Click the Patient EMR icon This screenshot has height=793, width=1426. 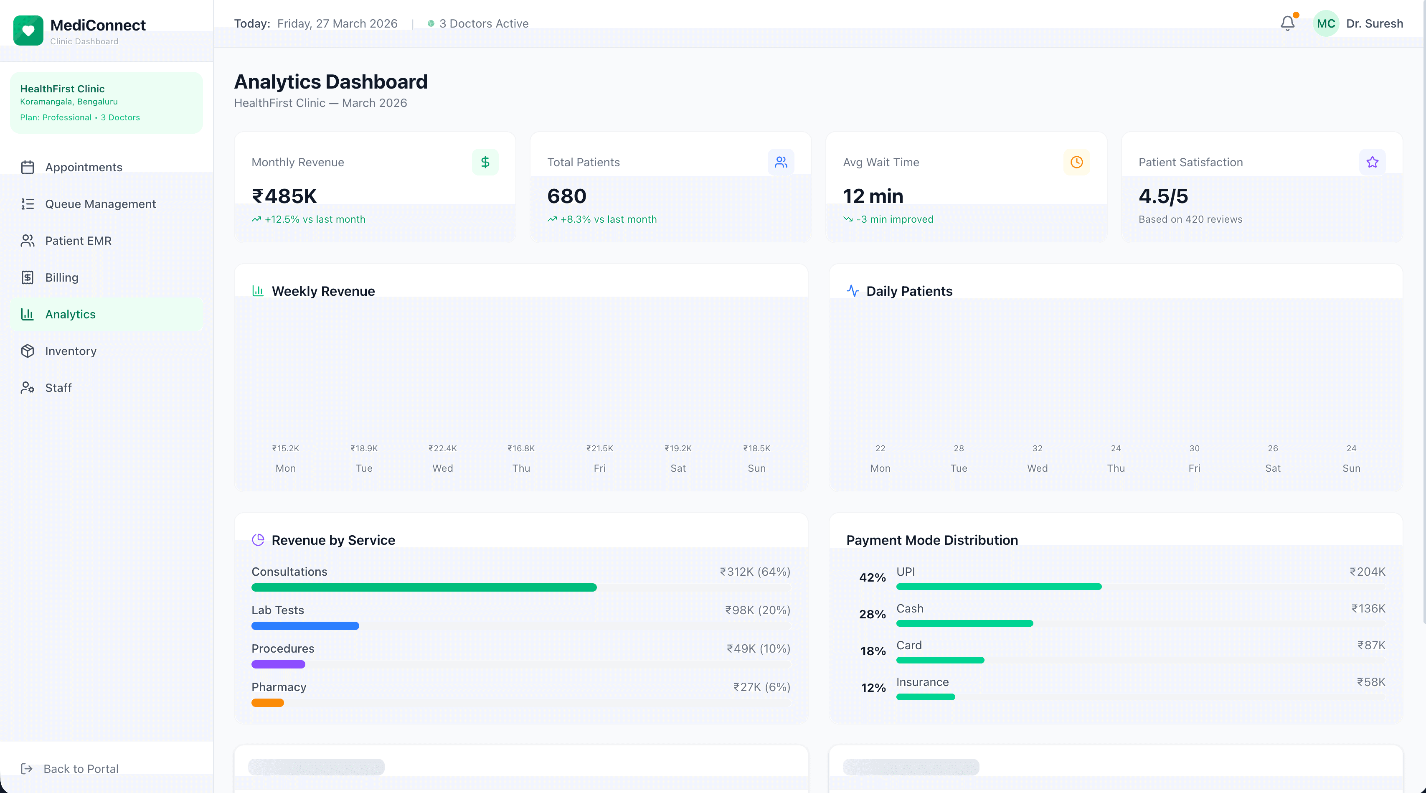28,240
